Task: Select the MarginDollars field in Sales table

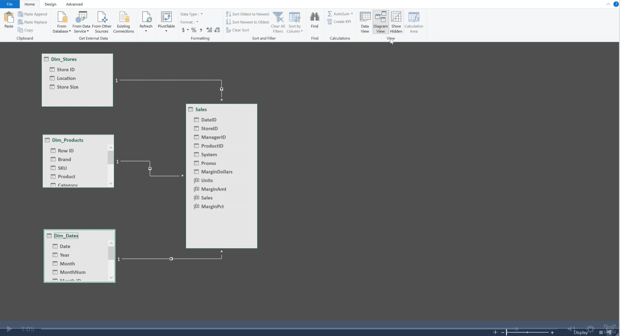Action: [x=216, y=172]
